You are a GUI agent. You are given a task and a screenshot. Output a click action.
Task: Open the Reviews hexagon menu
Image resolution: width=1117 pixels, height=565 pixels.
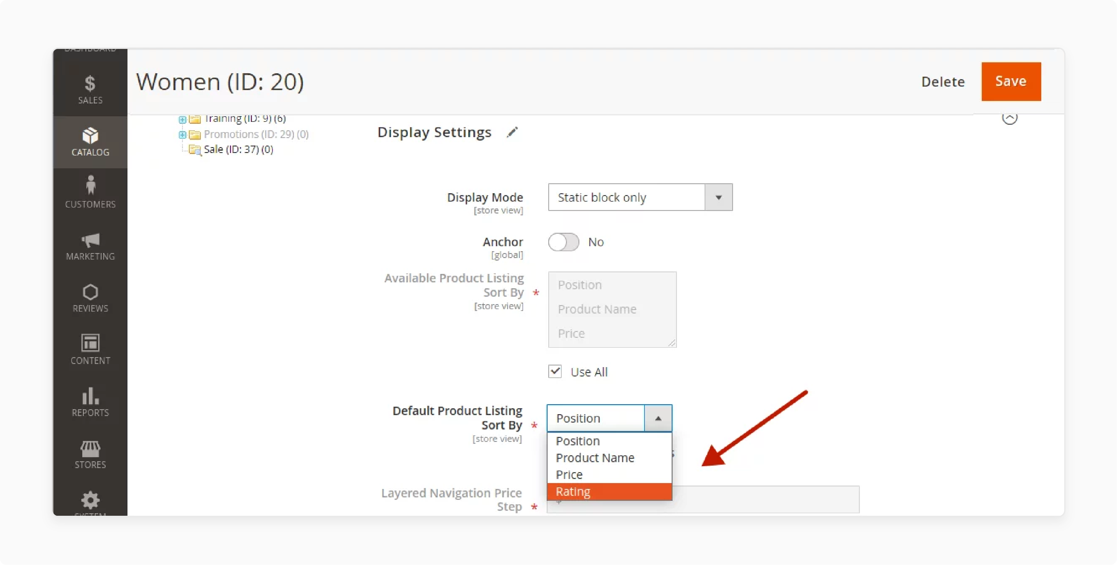tap(90, 298)
